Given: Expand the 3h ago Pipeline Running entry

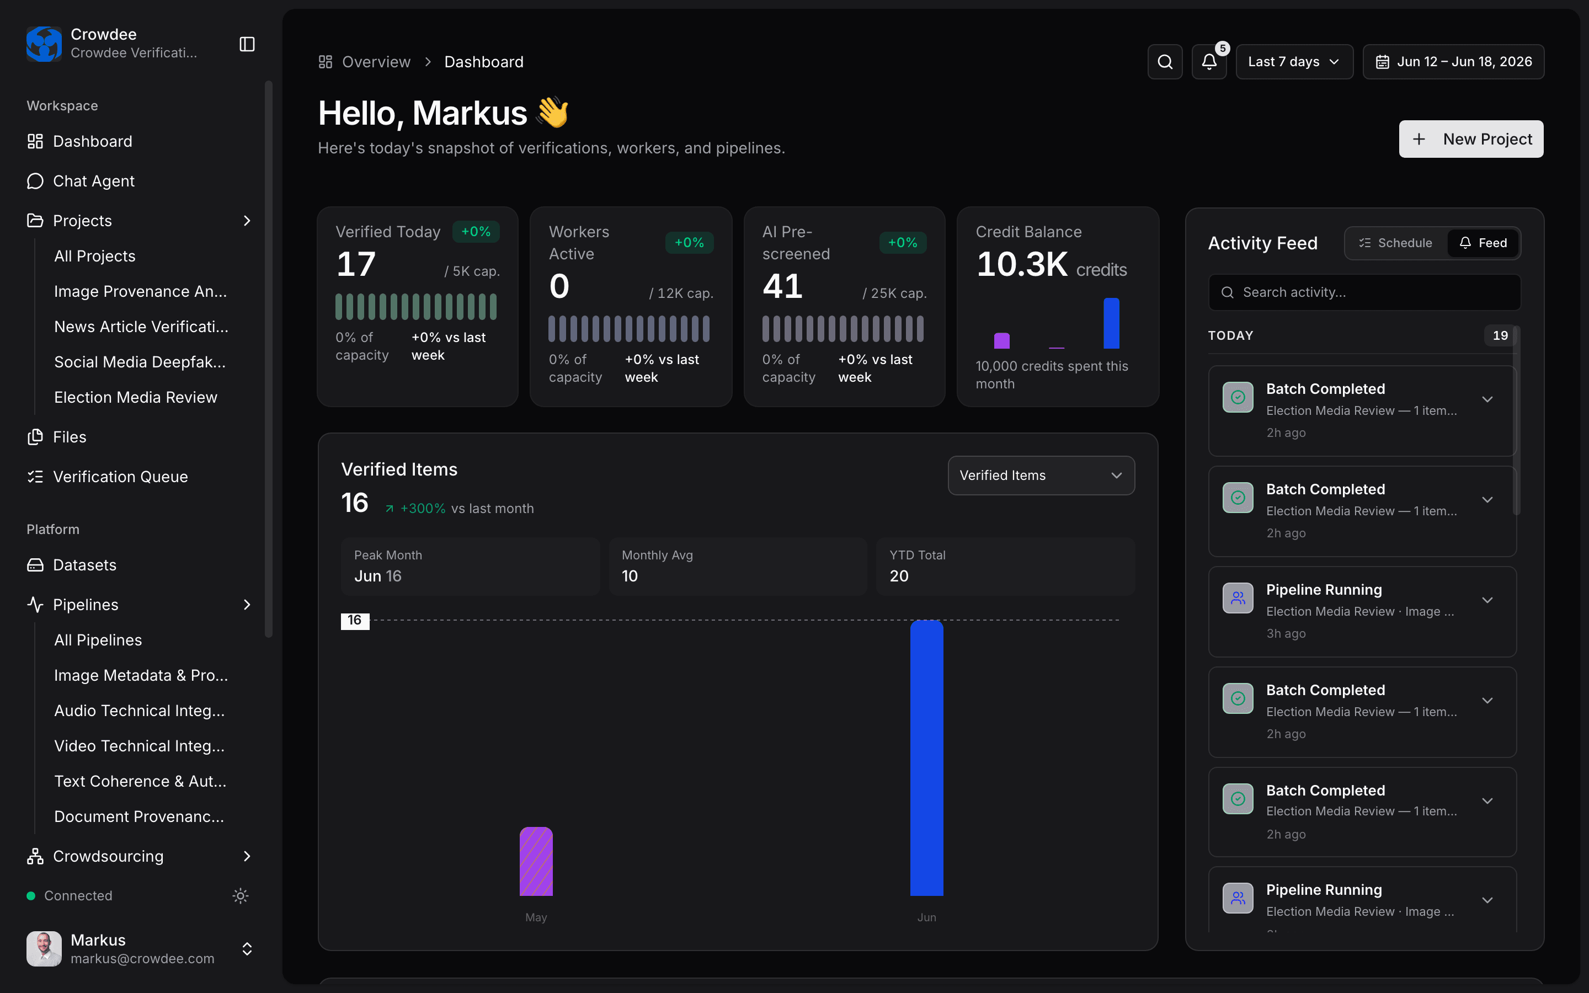Looking at the screenshot, I should (x=1487, y=600).
